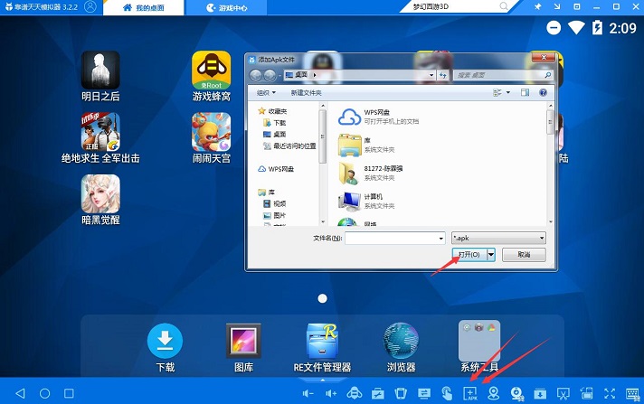
Task: Click the screenshot scissors icon
Action: tap(563, 394)
